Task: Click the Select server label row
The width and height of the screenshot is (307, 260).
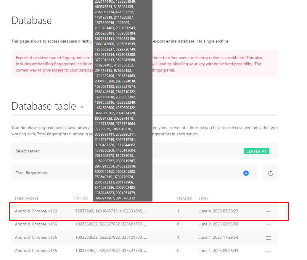Action: click(28, 151)
